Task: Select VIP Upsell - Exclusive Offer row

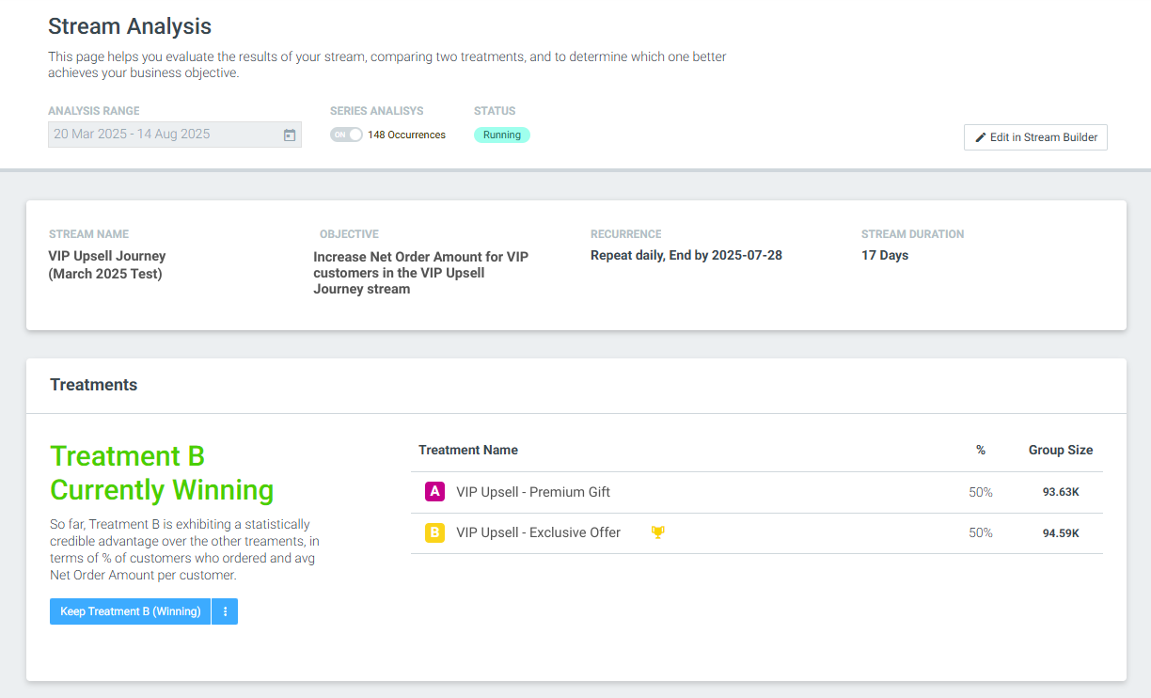Action: [757, 533]
